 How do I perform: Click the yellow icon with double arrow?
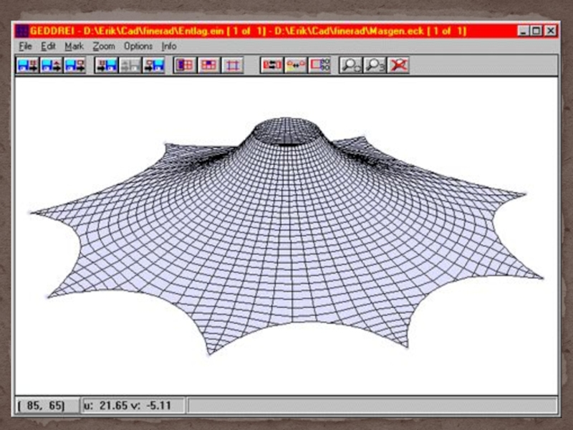[295, 65]
